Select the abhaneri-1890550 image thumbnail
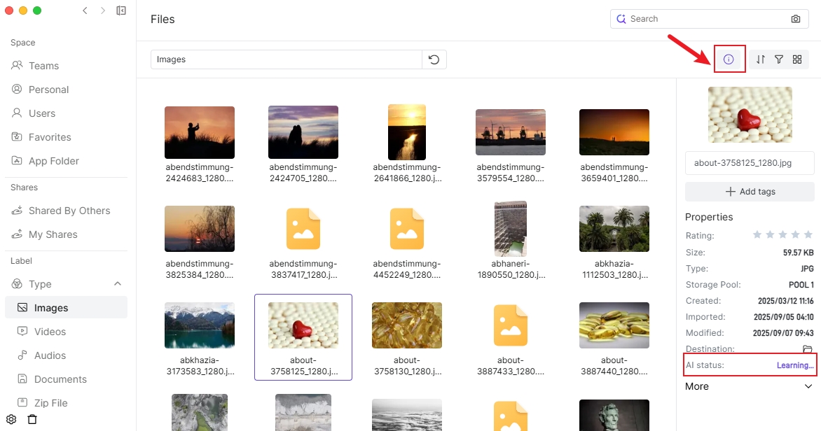The image size is (821, 431). coord(510,229)
